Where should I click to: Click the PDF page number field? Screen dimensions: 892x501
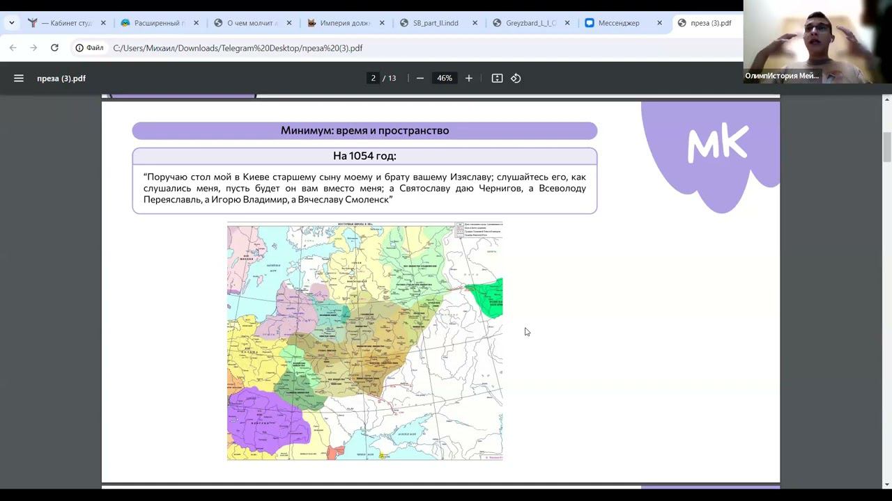coord(374,79)
